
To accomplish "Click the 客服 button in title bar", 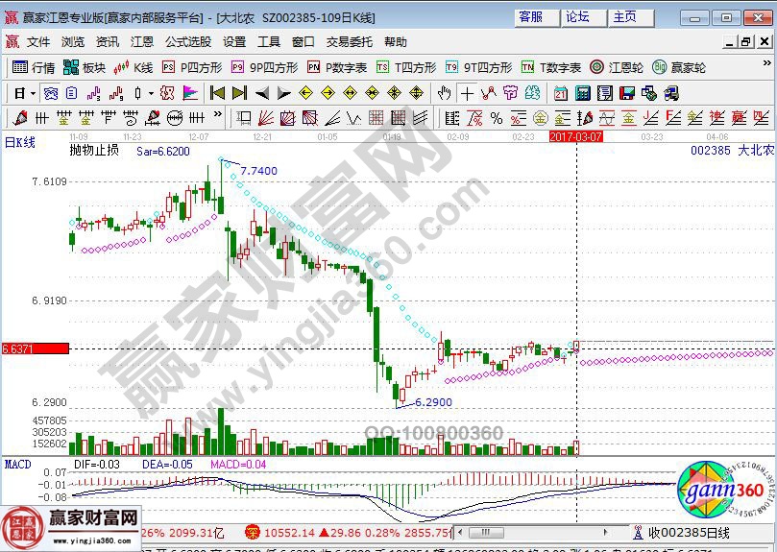I will pyautogui.click(x=530, y=17).
